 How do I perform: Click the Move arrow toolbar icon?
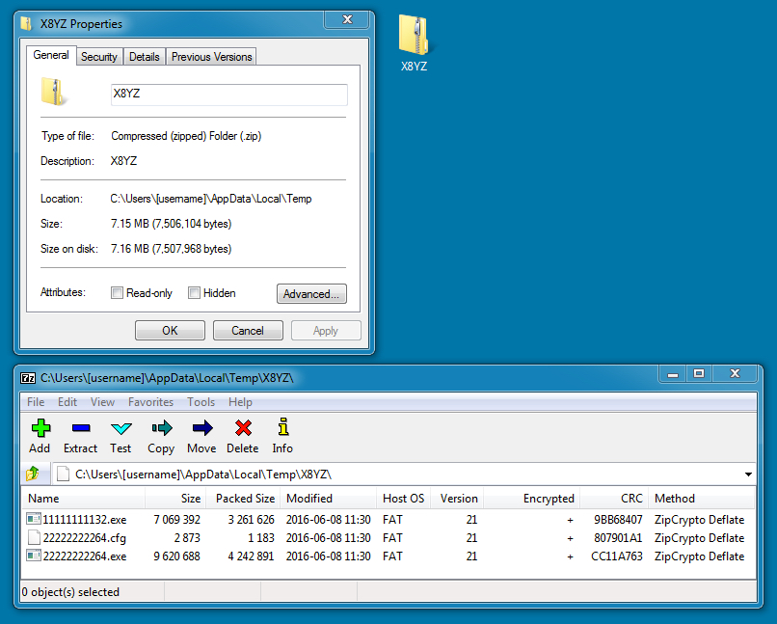click(x=201, y=427)
